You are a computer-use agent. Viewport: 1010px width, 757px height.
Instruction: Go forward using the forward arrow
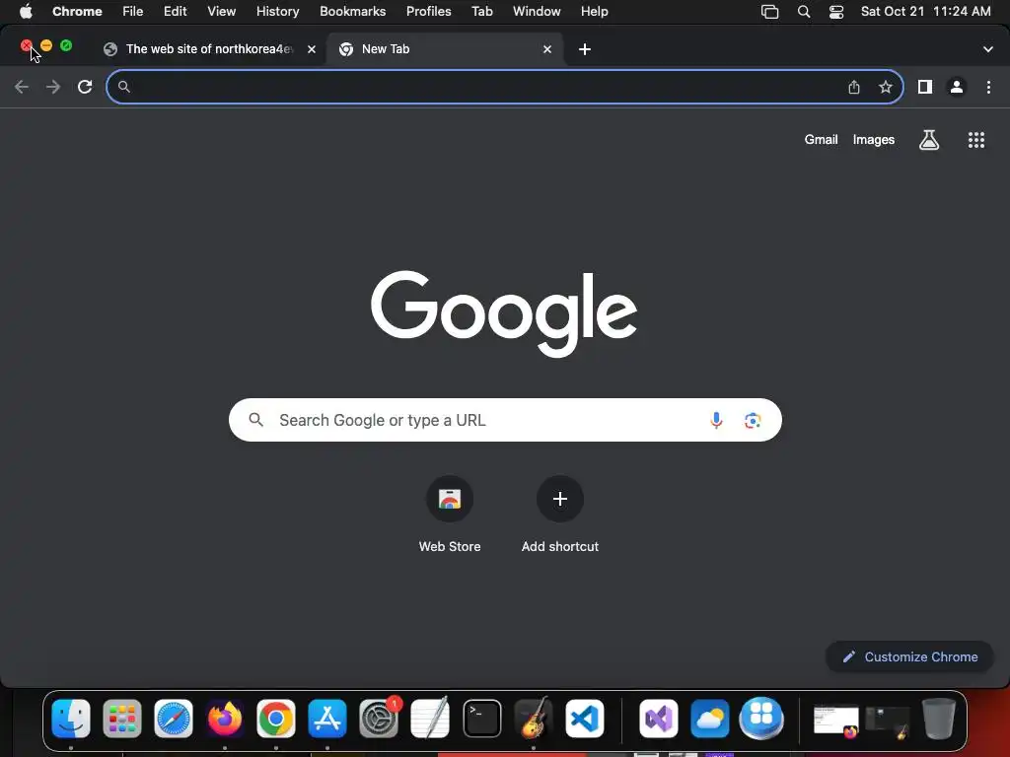(53, 87)
